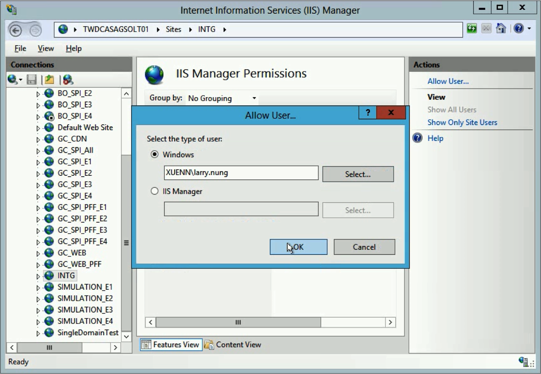Click the globe icon of SingleDomainTest

pos(49,332)
